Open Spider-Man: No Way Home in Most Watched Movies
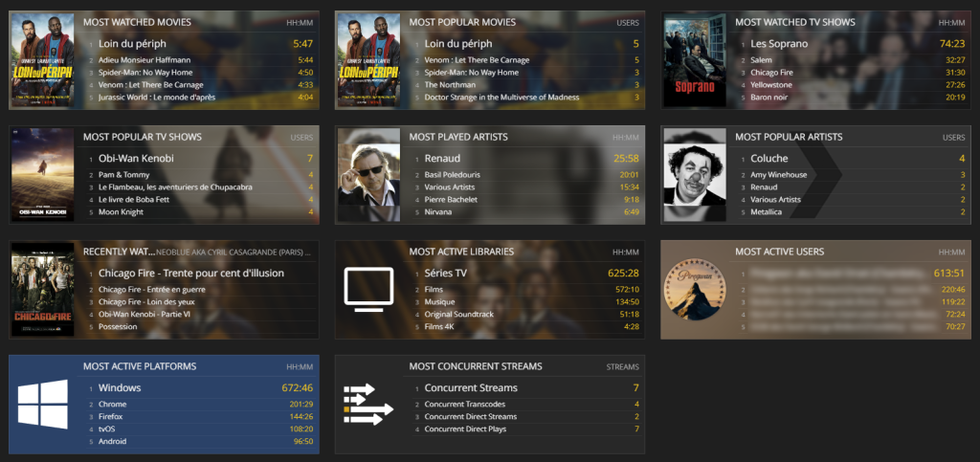This screenshot has width=980, height=462. tap(145, 73)
